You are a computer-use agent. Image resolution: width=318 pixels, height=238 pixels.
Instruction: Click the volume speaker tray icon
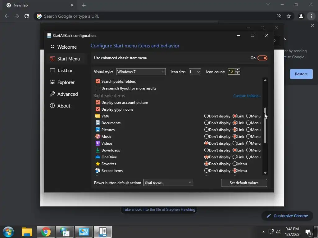pos(278,232)
